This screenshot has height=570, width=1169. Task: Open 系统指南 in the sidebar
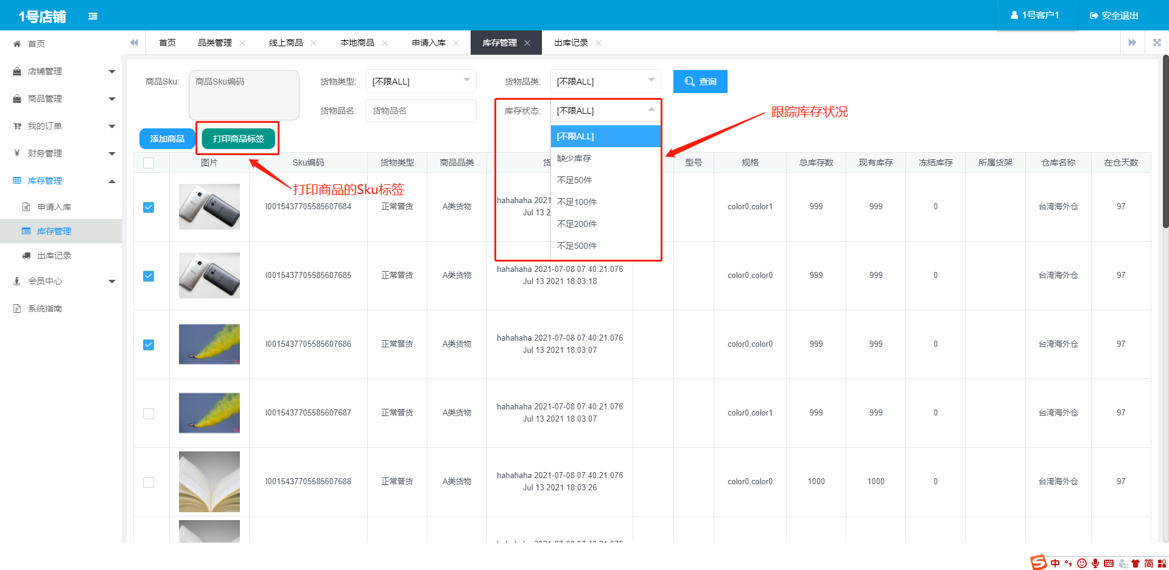[x=61, y=308]
